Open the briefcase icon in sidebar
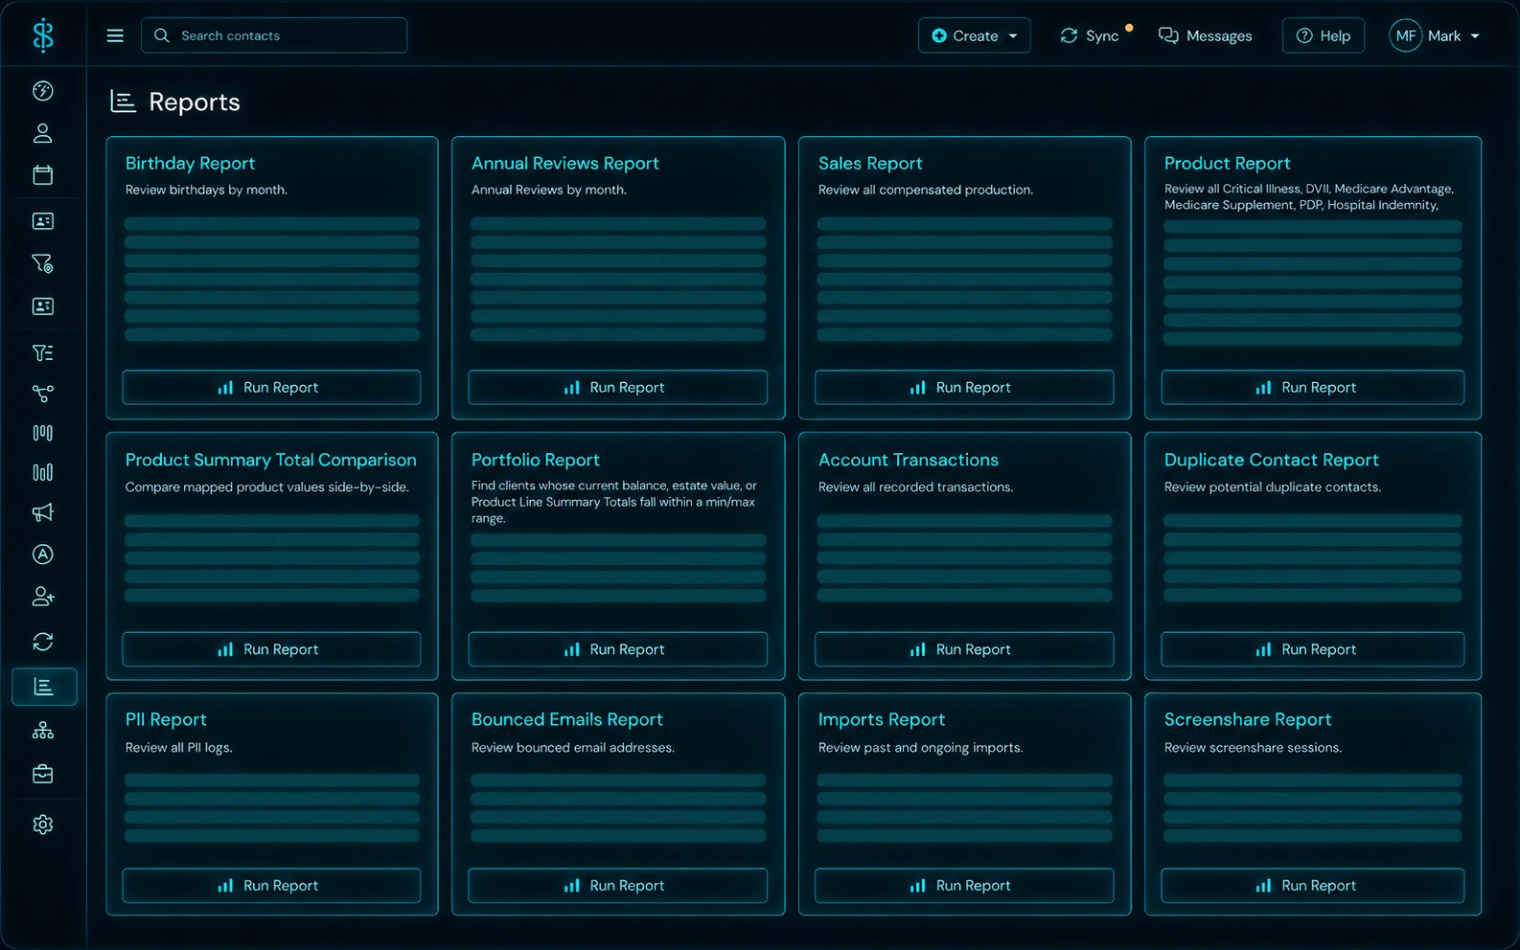The height and width of the screenshot is (950, 1520). 42,774
